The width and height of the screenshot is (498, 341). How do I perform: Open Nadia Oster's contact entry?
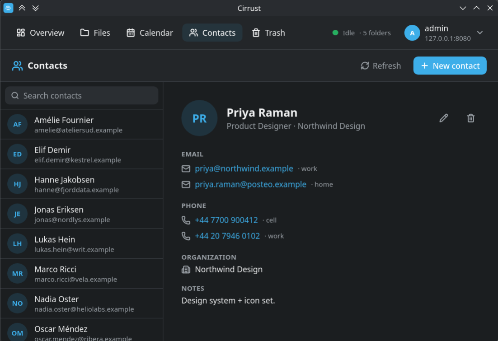point(82,304)
